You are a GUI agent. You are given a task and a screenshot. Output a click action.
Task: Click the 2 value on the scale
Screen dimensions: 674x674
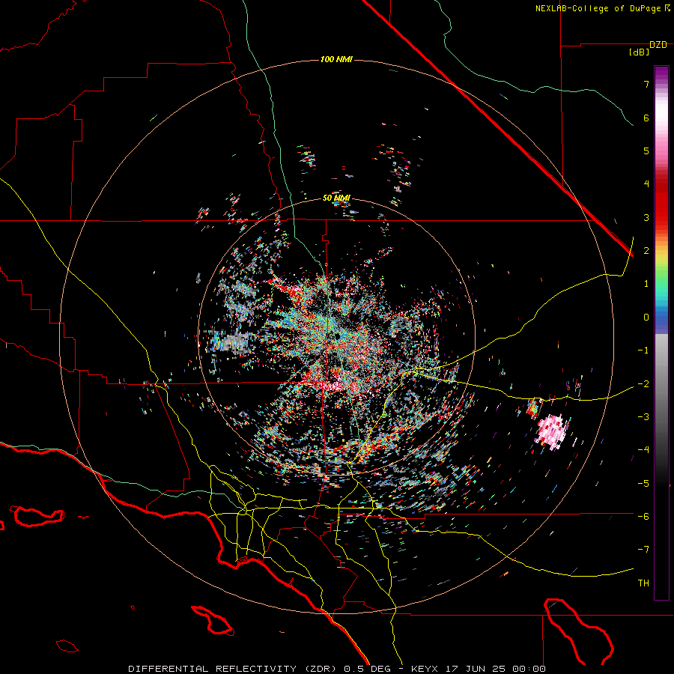point(646,251)
